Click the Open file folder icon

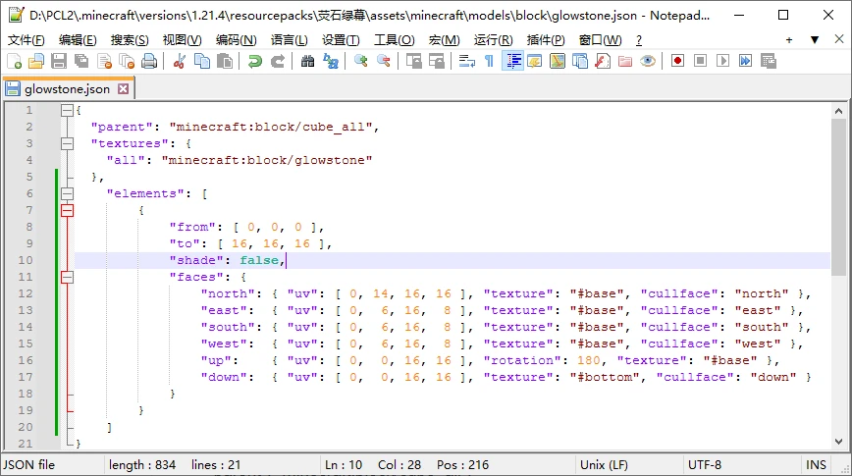[36, 61]
